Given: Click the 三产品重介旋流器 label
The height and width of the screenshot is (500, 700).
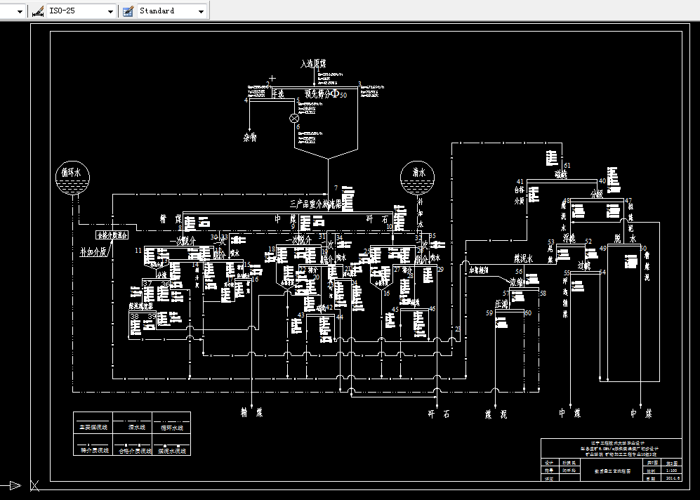Looking at the screenshot, I should [x=316, y=204].
